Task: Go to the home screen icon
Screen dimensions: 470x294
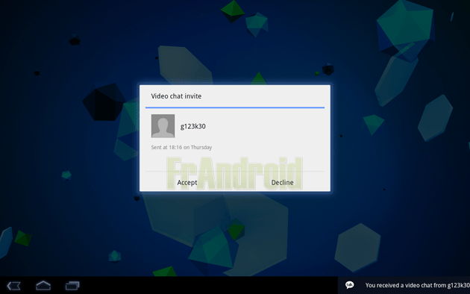Action: 43,286
